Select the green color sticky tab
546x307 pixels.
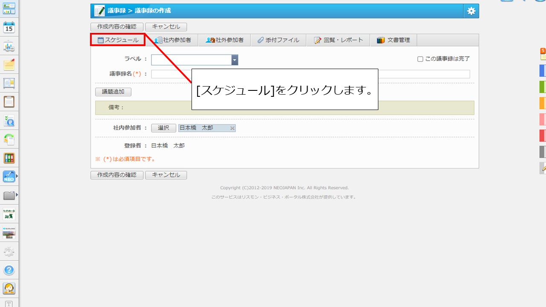[x=543, y=87]
